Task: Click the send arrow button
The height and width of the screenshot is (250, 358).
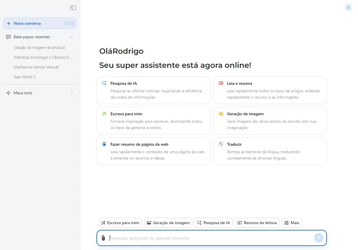Action: coord(319,238)
